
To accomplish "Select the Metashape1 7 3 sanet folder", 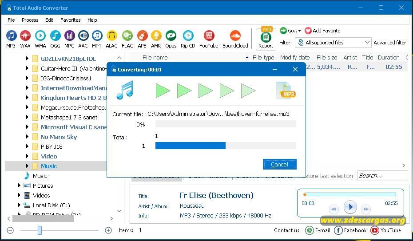I will [x=65, y=117].
